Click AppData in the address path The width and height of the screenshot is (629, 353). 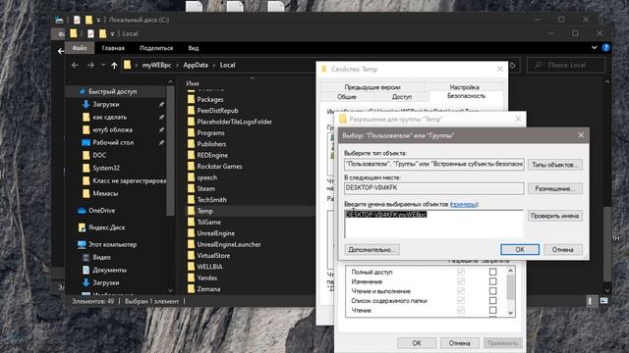coord(196,66)
